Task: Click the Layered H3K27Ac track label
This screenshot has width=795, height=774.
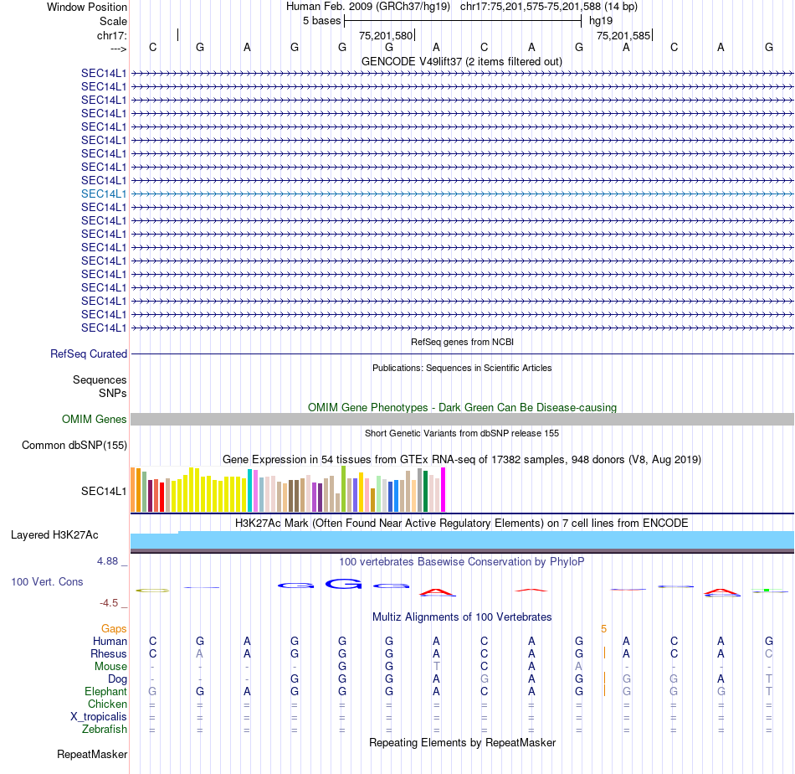Action: pos(54,535)
